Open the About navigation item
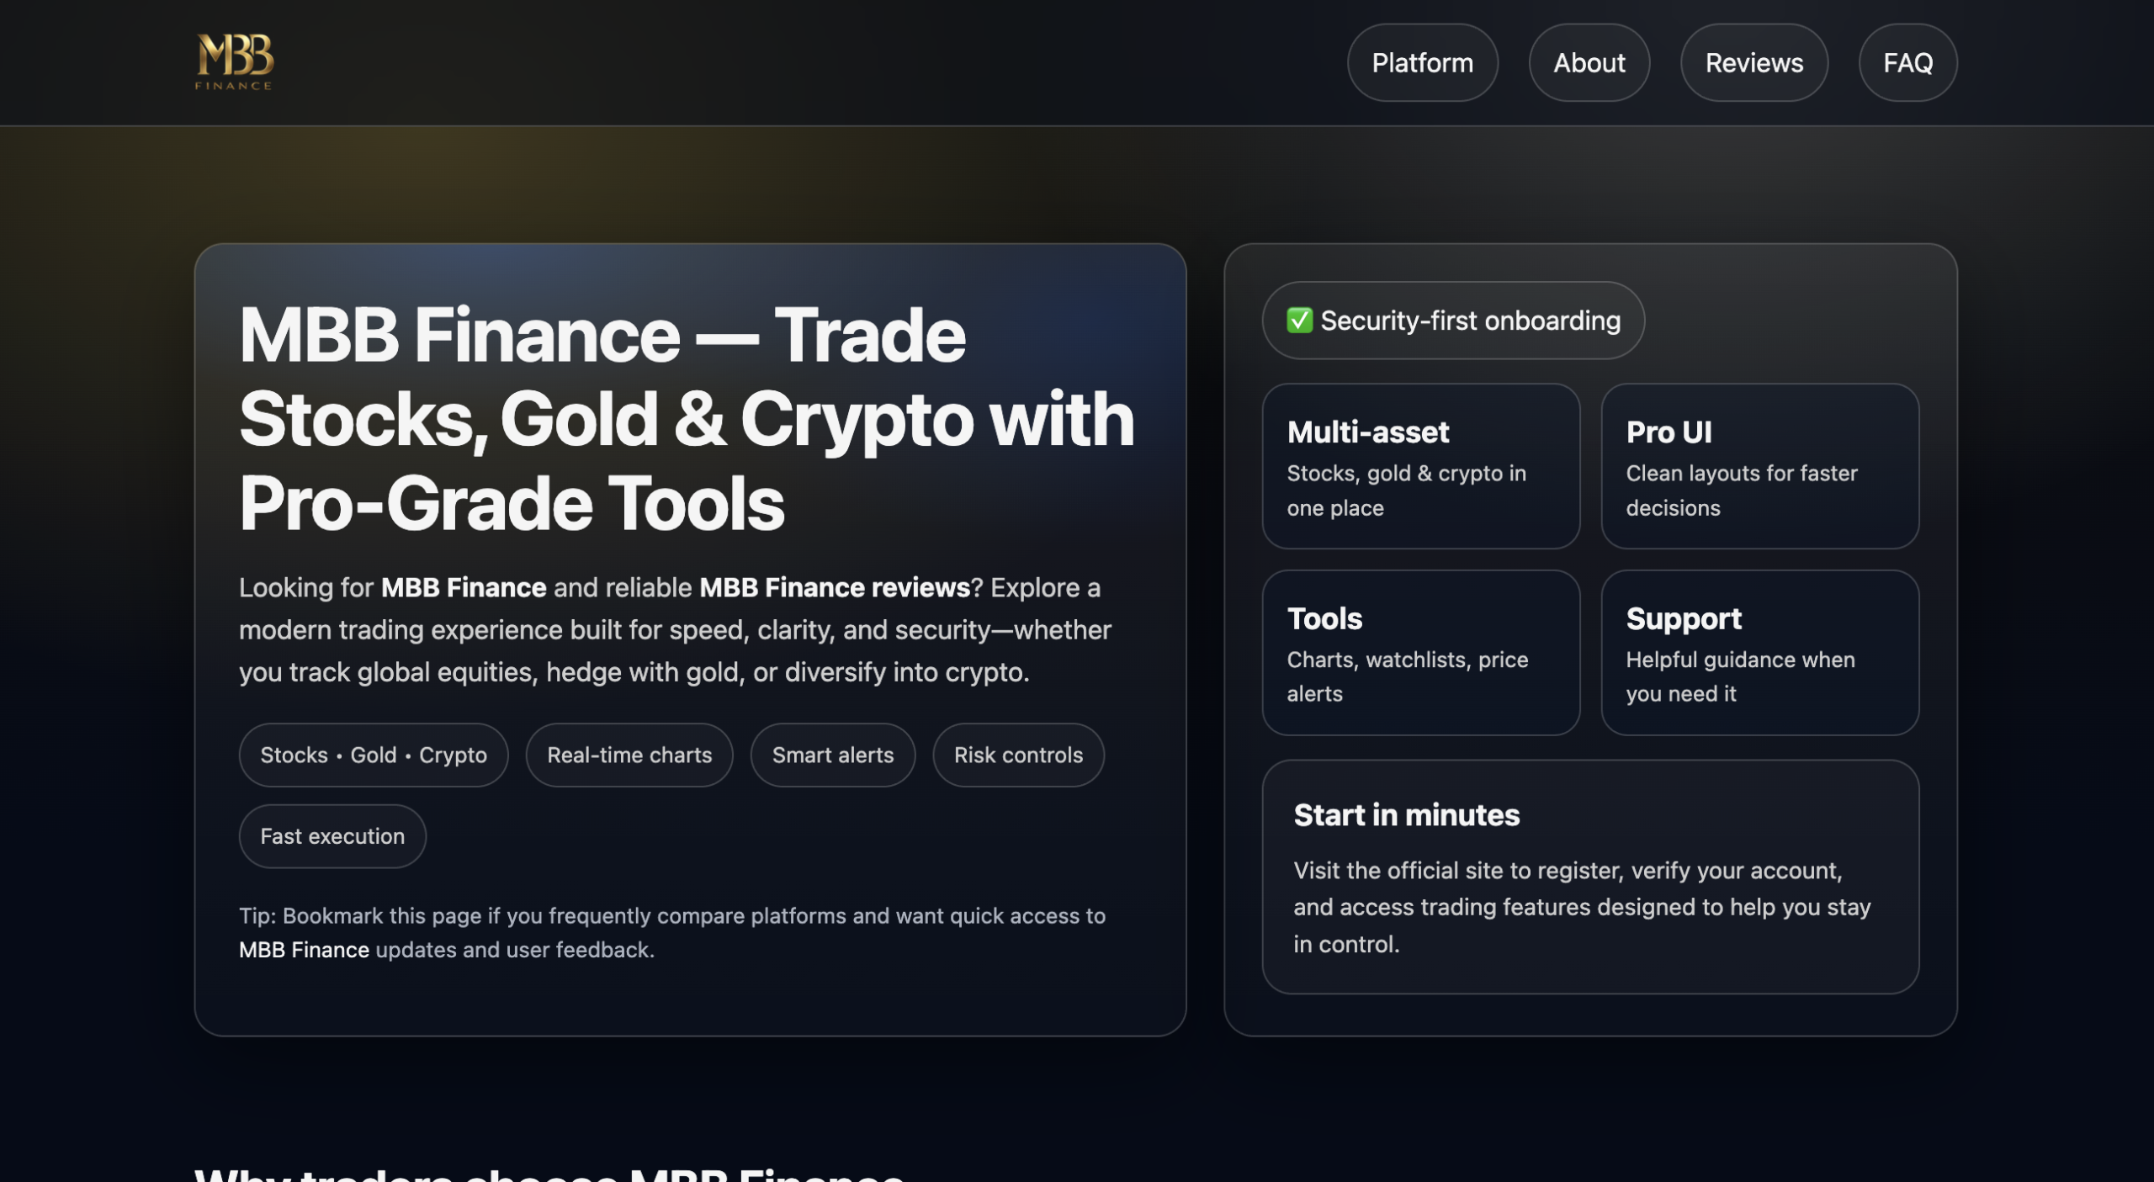 pos(1589,62)
